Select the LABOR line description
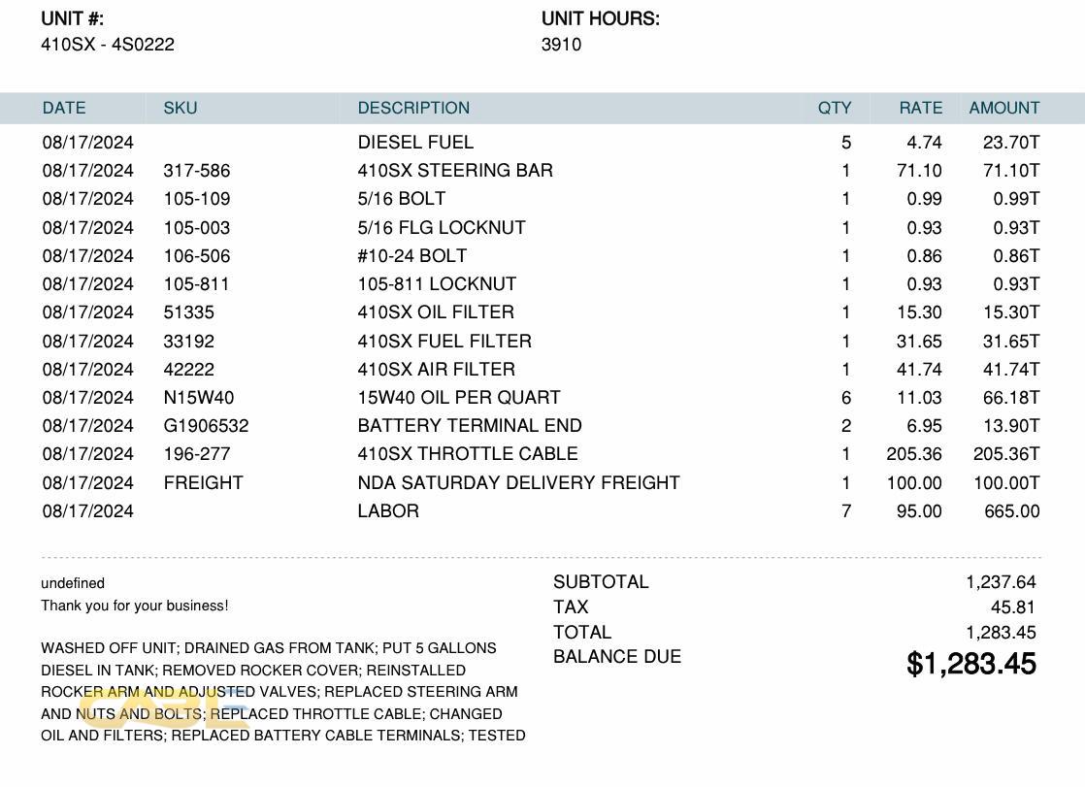The image size is (1085, 787). coord(388,511)
